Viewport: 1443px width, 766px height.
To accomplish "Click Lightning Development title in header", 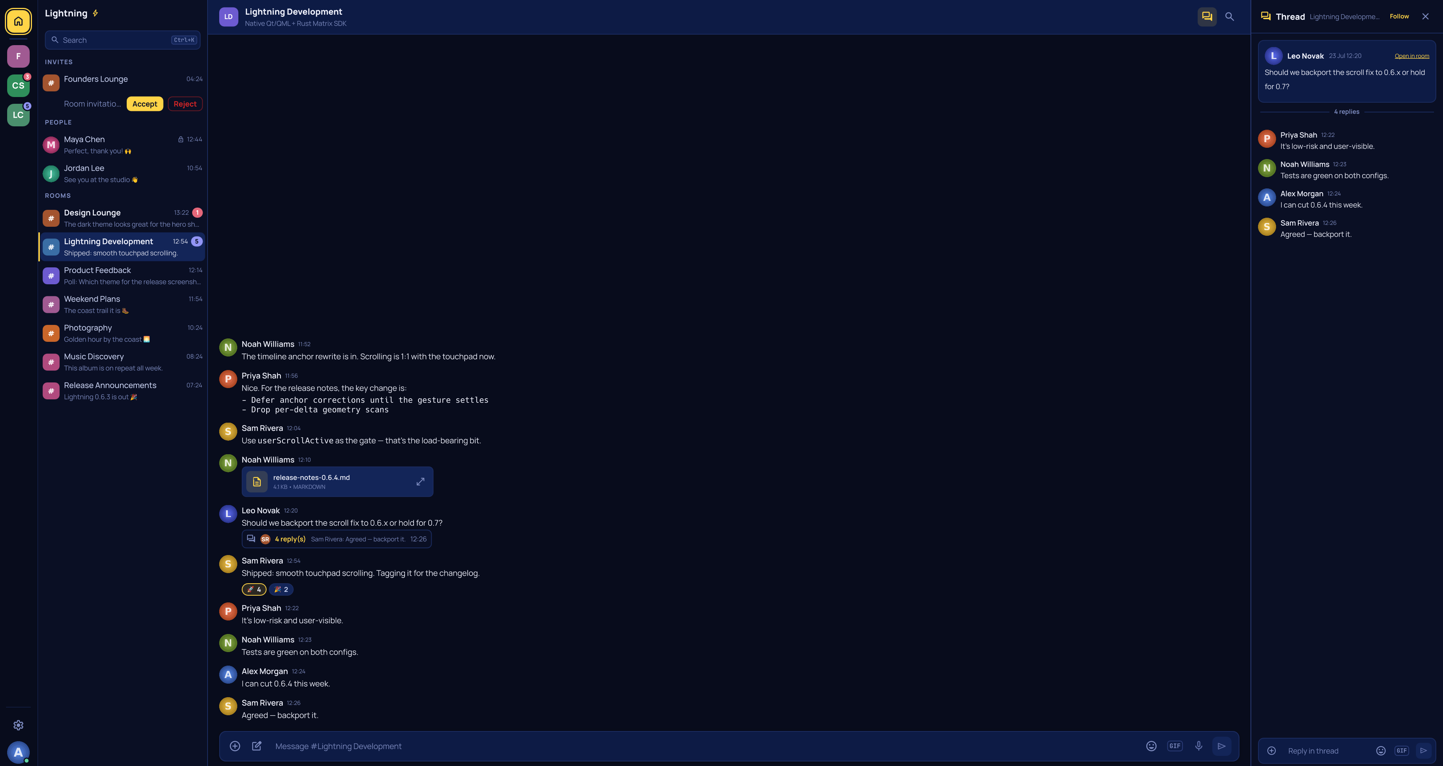I will [294, 12].
